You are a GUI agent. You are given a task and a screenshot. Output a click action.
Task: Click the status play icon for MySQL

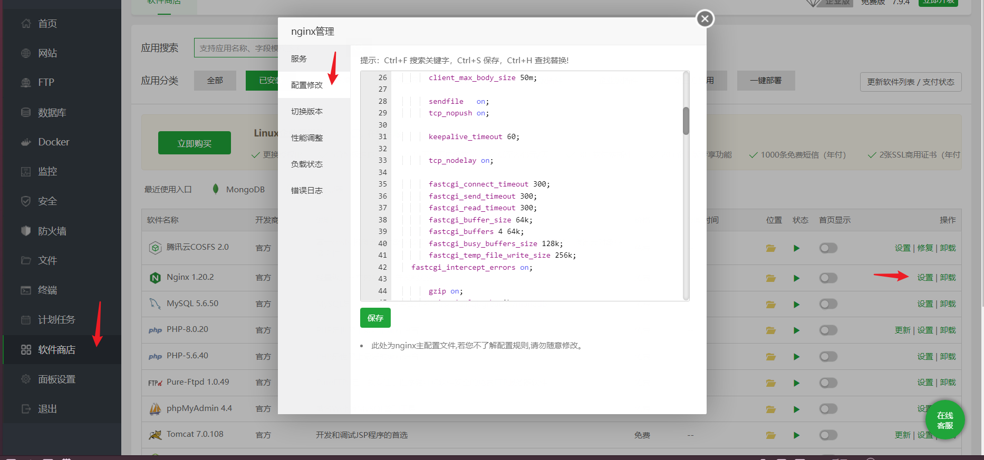(x=796, y=305)
